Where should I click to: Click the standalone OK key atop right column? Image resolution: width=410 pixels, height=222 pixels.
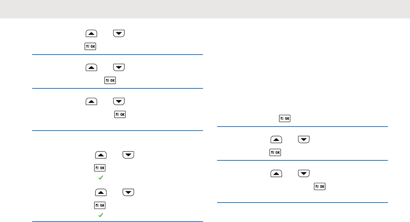(285, 119)
